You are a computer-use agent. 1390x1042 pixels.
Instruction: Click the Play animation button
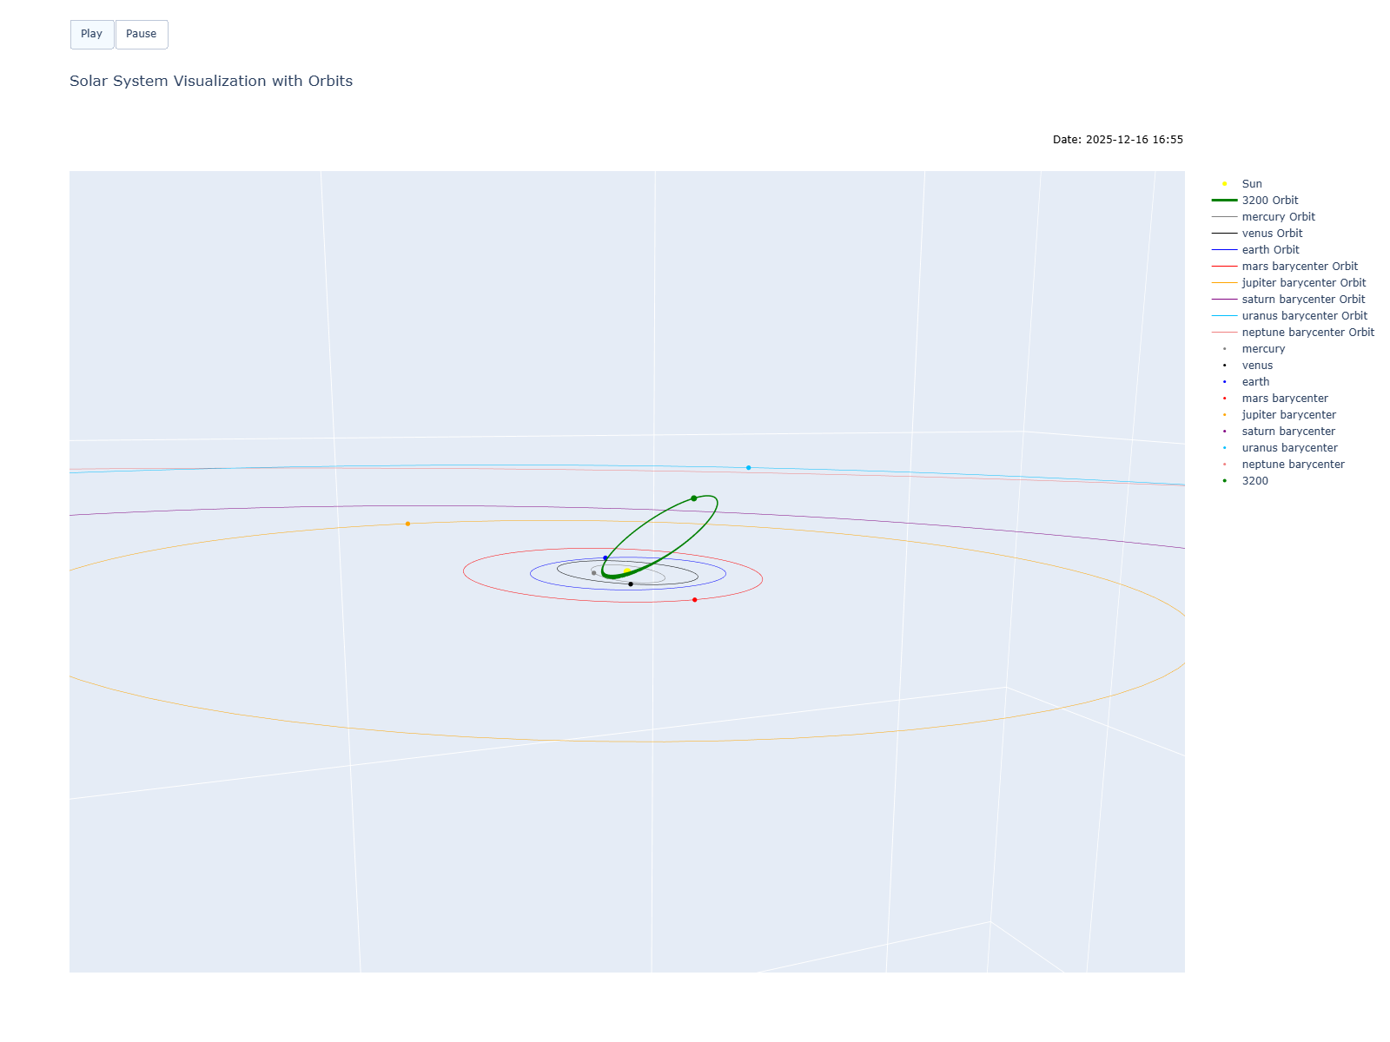(91, 34)
